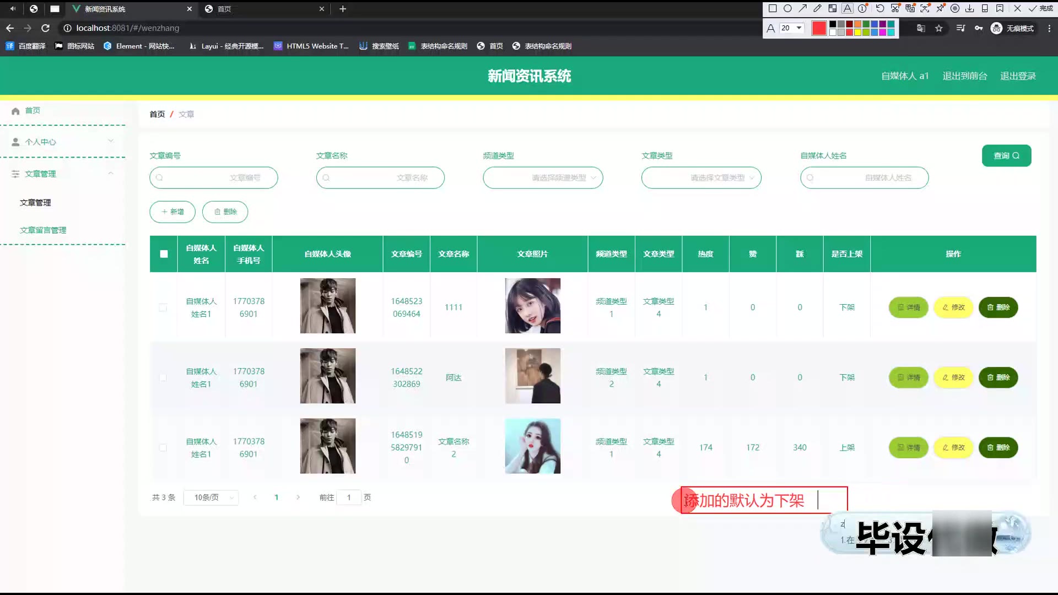Pick the yellow color swatch
The width and height of the screenshot is (1058, 595).
(857, 32)
